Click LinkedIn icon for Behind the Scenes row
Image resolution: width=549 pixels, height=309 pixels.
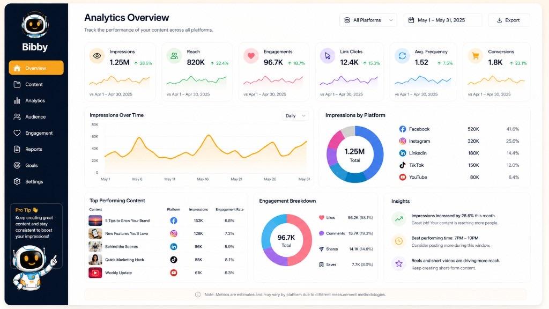[x=174, y=247]
